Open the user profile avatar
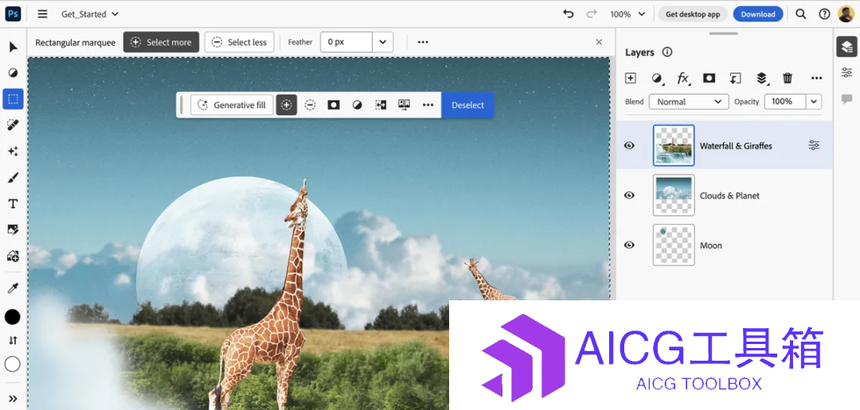Image resolution: width=860 pixels, height=410 pixels. [x=846, y=14]
